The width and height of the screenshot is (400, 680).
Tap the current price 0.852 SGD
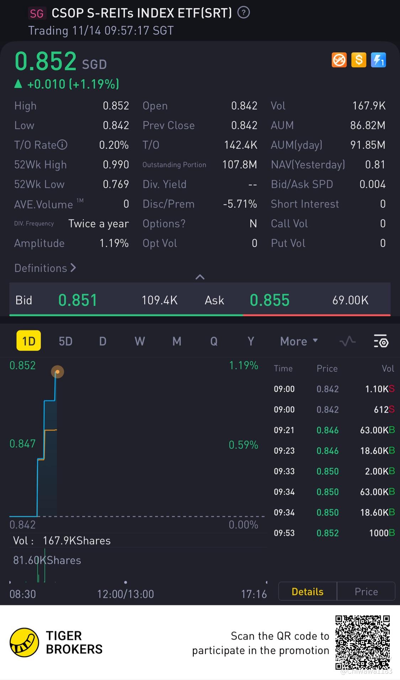tap(60, 61)
